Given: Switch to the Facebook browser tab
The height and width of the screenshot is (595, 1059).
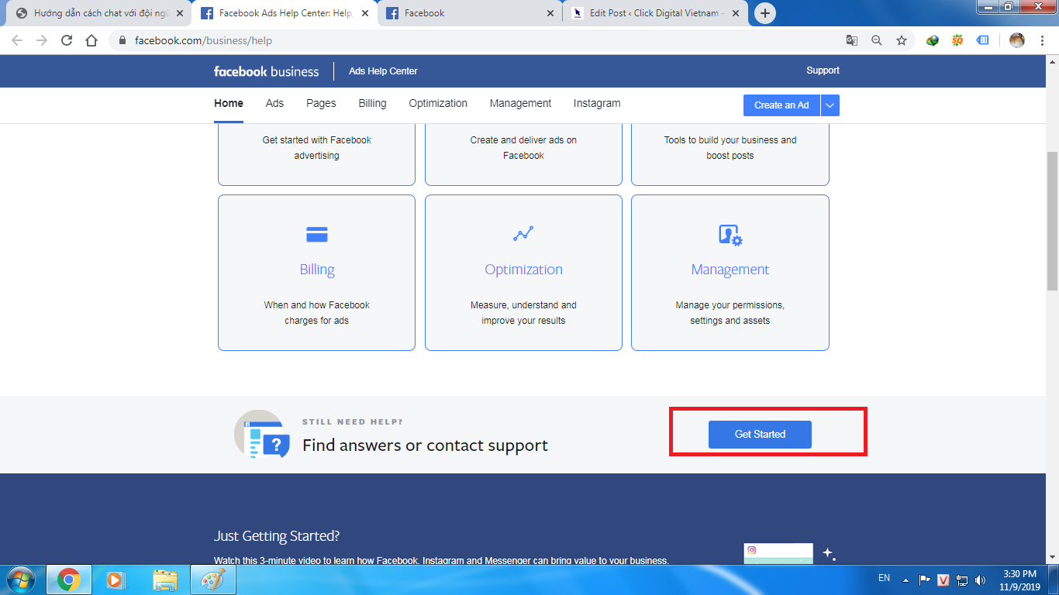Looking at the screenshot, I should 471,13.
